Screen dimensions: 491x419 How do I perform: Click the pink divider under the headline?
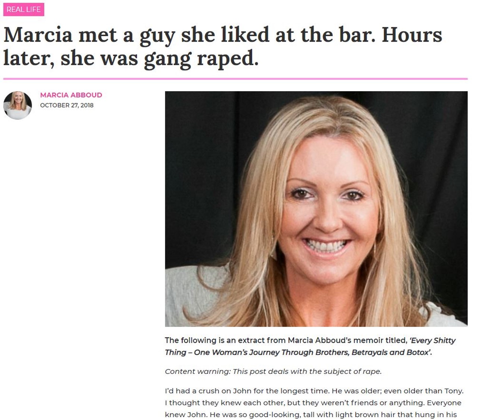tap(235, 79)
